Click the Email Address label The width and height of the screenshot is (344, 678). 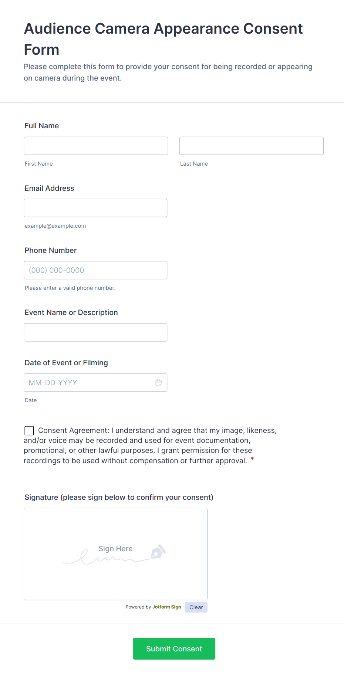click(x=50, y=188)
